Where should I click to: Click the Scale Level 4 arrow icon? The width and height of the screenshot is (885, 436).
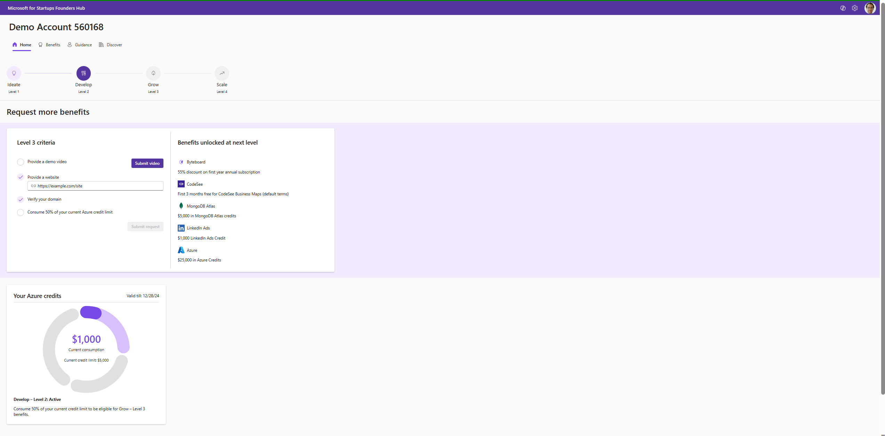222,73
